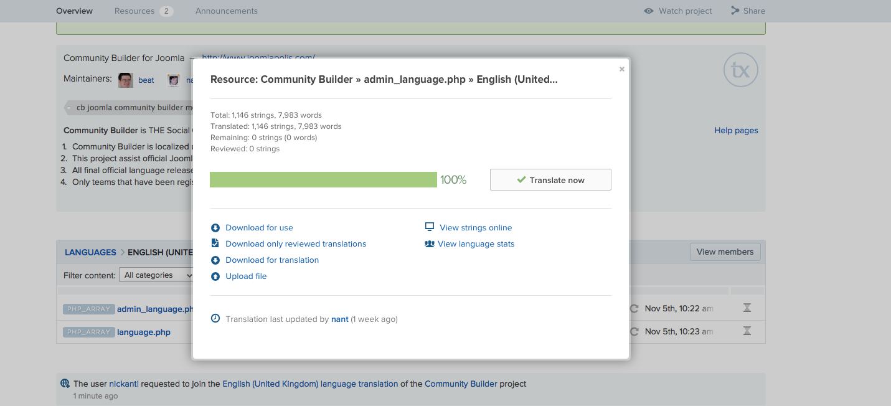This screenshot has height=406, width=891.
Task: Go to the Announcements tab
Action: 227,11
